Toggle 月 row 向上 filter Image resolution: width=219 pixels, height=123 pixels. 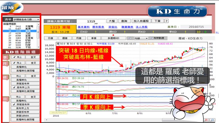coord(18,63)
